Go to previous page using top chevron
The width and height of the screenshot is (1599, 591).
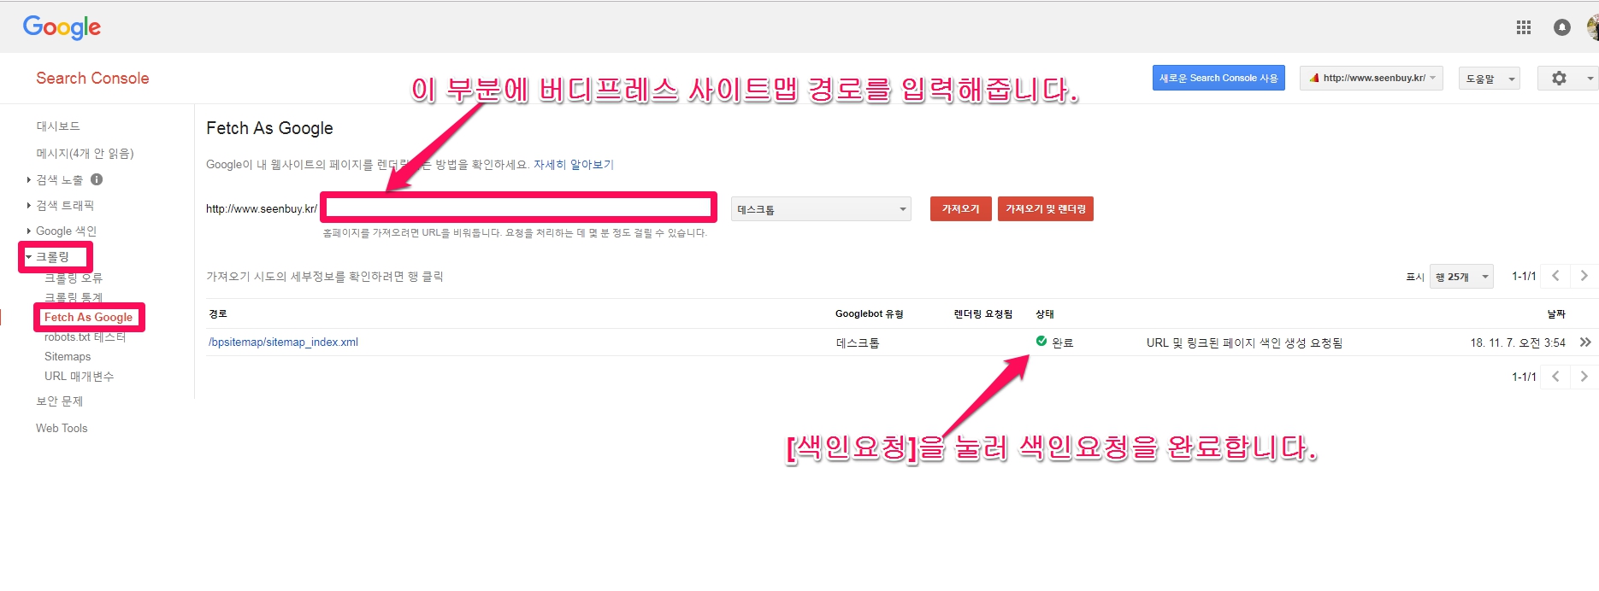(x=1555, y=276)
